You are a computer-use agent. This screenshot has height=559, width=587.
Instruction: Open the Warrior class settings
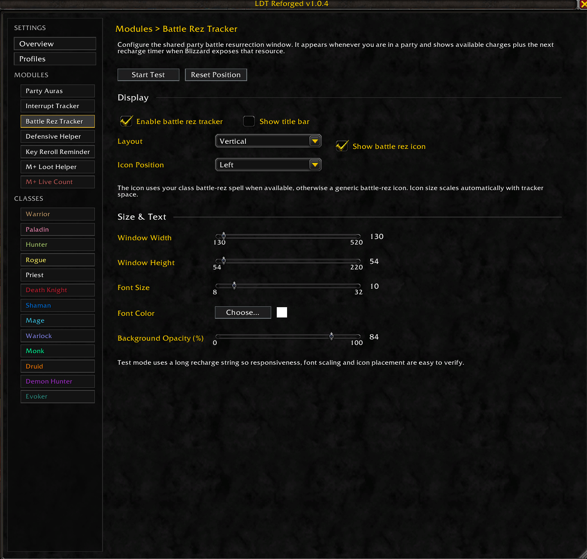(57, 214)
